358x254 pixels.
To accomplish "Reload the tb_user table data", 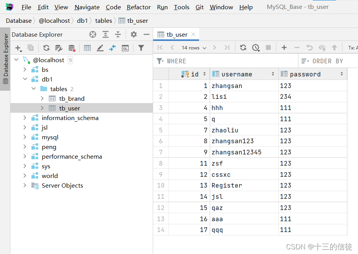I will coord(243,47).
